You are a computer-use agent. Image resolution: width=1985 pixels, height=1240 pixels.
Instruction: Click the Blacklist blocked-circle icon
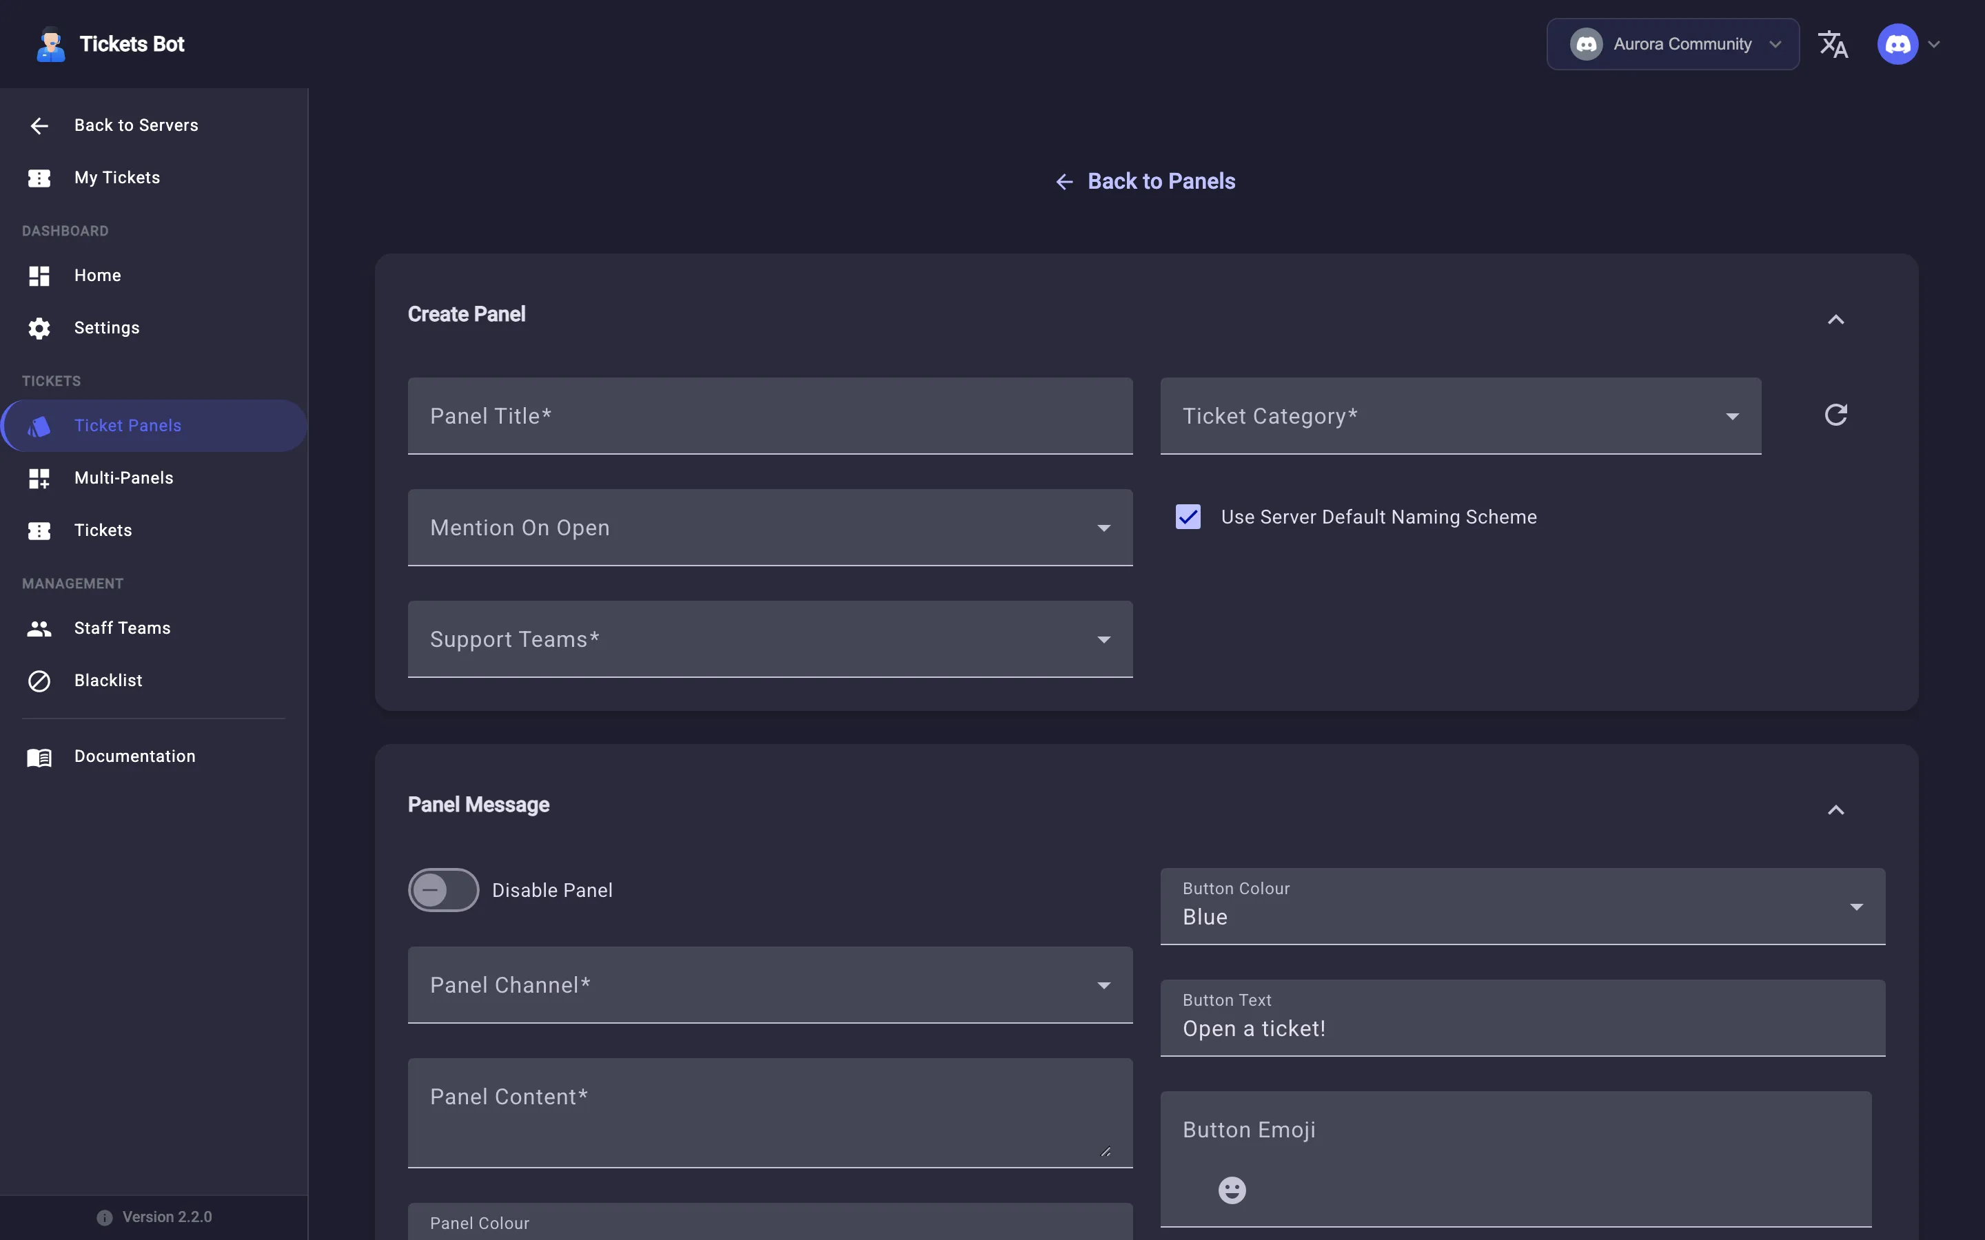39,681
